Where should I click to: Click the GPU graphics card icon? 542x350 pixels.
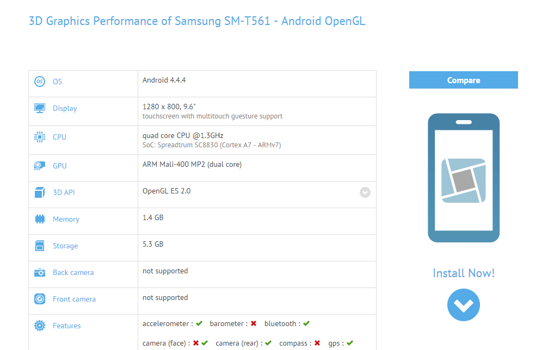[40, 166]
